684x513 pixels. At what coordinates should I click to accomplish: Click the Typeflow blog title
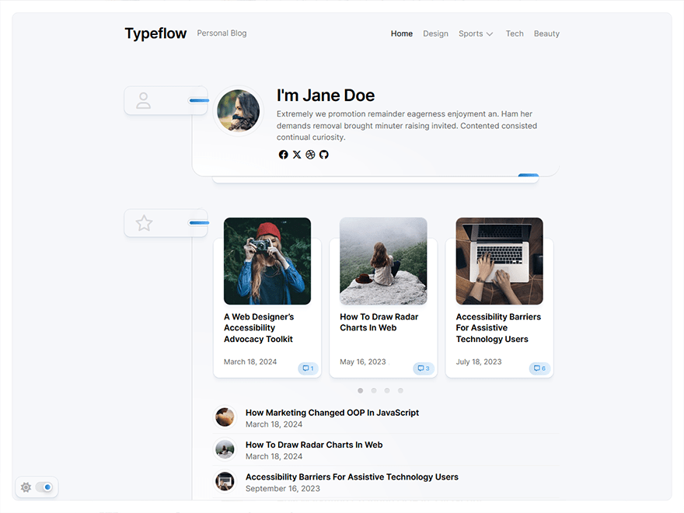155,33
